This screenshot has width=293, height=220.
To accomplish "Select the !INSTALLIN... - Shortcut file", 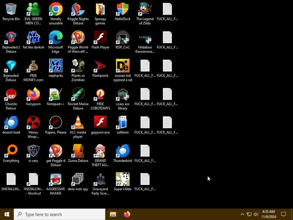I will pos(33,184).
